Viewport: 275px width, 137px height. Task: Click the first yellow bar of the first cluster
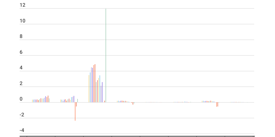click(32, 101)
